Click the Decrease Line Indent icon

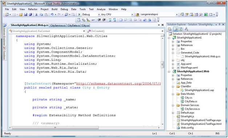[99, 20]
